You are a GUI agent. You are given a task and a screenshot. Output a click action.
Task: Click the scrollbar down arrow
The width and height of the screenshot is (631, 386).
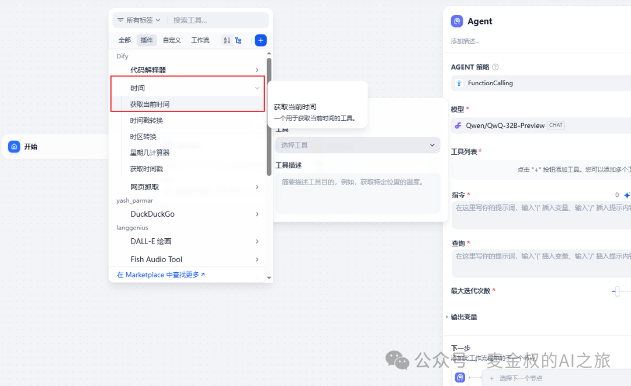click(x=269, y=277)
